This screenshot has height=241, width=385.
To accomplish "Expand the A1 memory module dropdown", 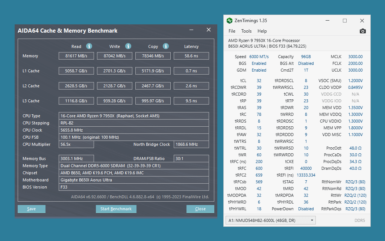I will pos(271,220).
